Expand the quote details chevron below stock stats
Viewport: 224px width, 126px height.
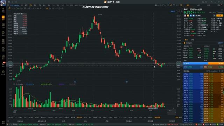point(203,37)
